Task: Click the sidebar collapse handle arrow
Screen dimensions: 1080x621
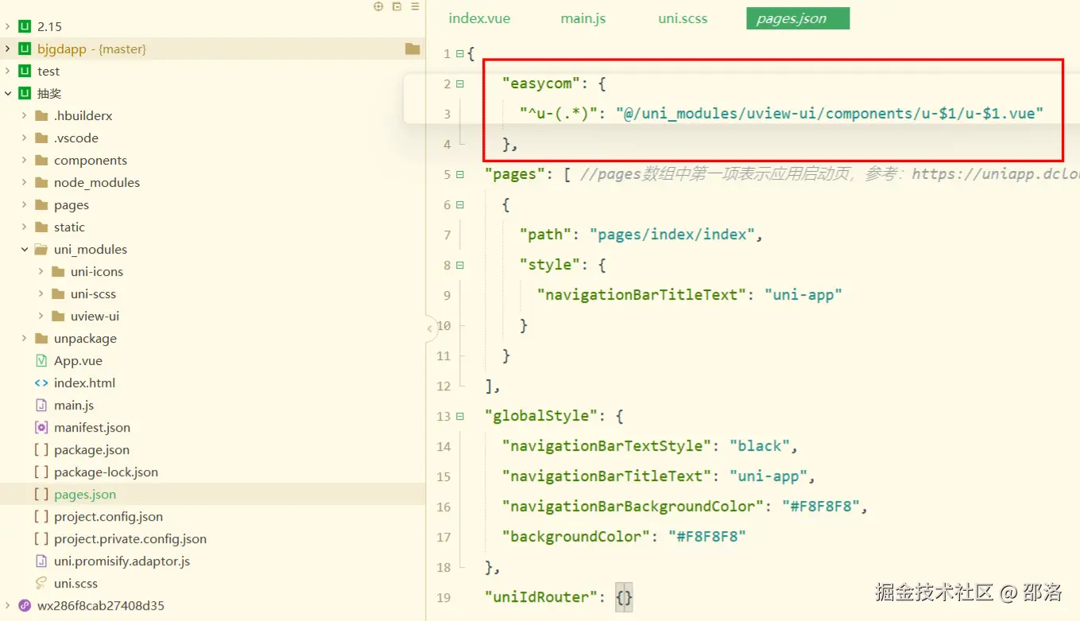Action: (430, 328)
